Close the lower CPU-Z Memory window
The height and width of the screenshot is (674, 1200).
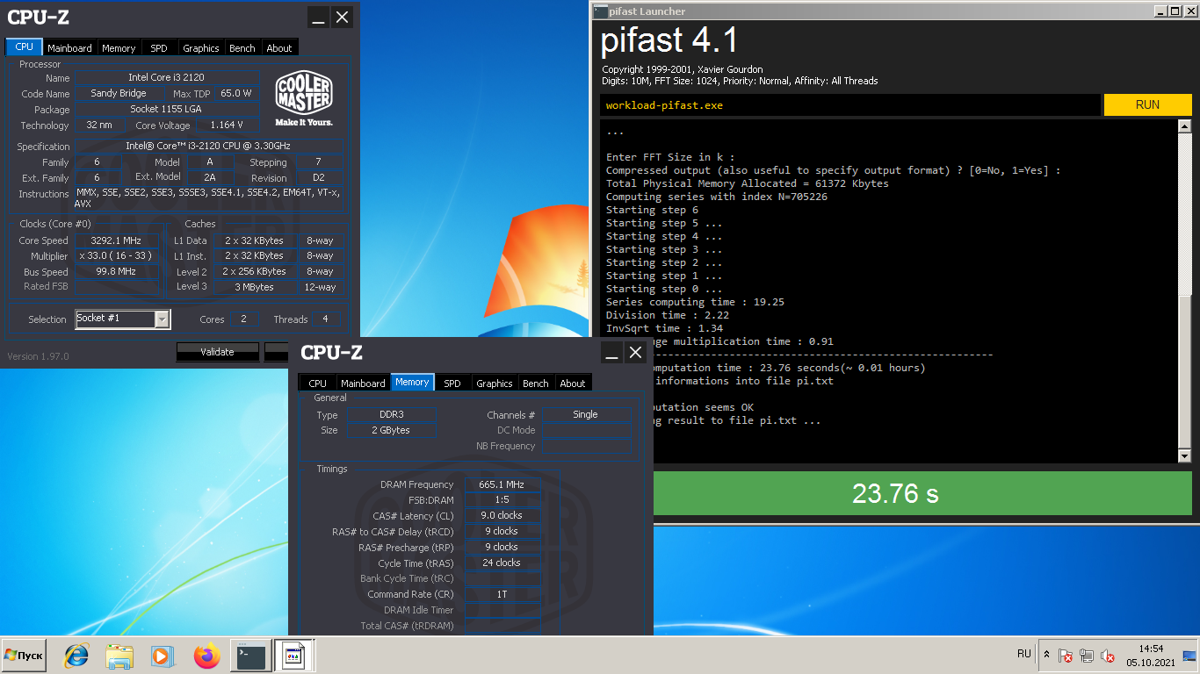(x=636, y=353)
